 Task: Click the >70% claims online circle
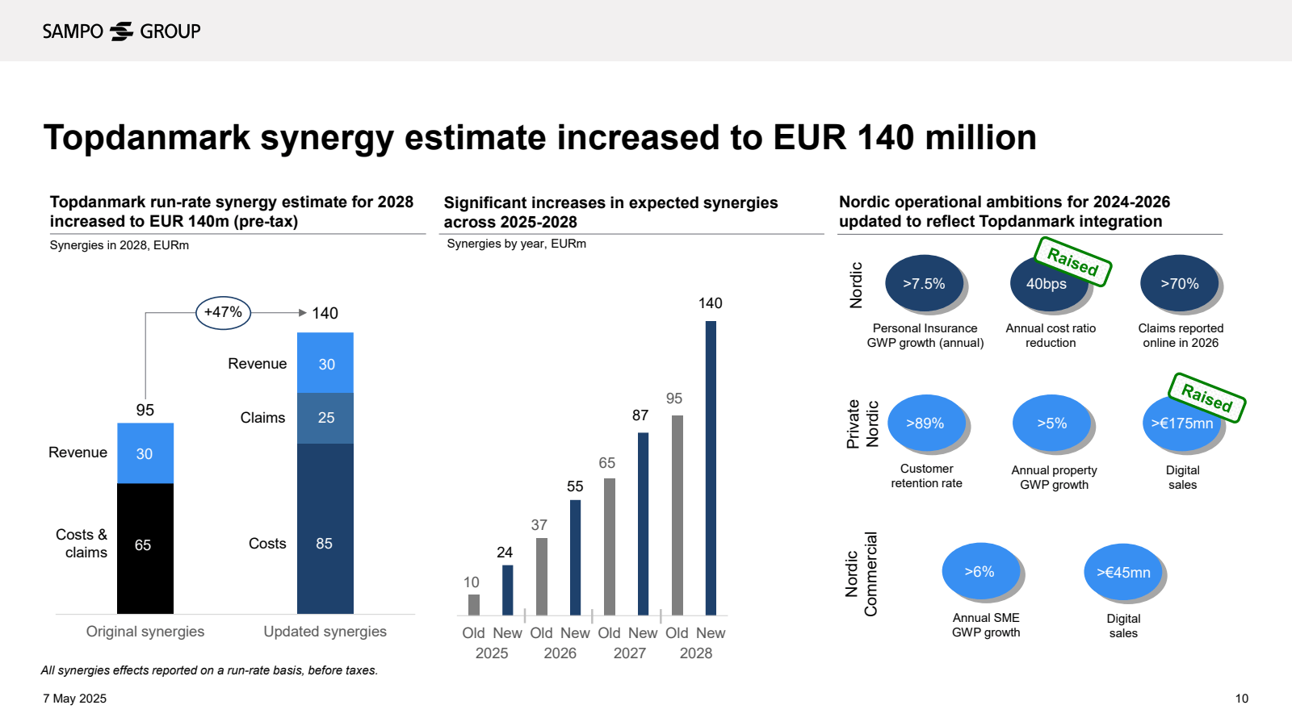point(1180,283)
